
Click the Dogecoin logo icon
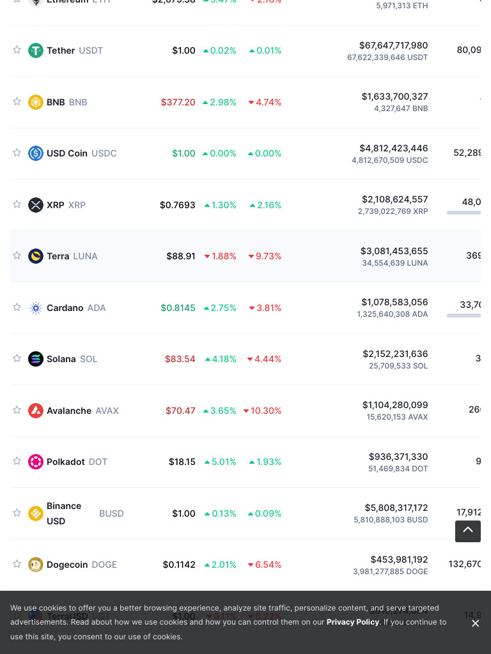pyautogui.click(x=36, y=565)
